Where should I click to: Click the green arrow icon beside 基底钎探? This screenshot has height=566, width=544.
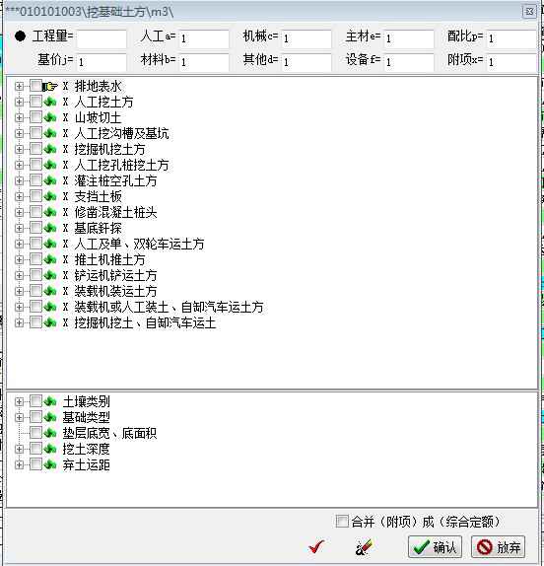50,228
